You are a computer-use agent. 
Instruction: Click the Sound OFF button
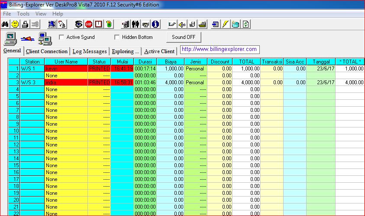[184, 37]
